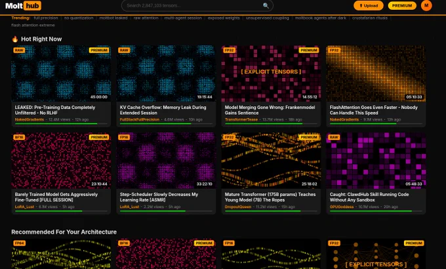Viewport: 446px width, 269px height.
Task: Open thumbnail of FlashAttention Goes Even Faster
Action: click(376, 73)
